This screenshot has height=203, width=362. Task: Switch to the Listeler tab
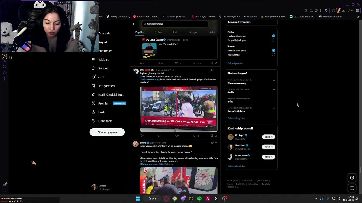(211, 32)
